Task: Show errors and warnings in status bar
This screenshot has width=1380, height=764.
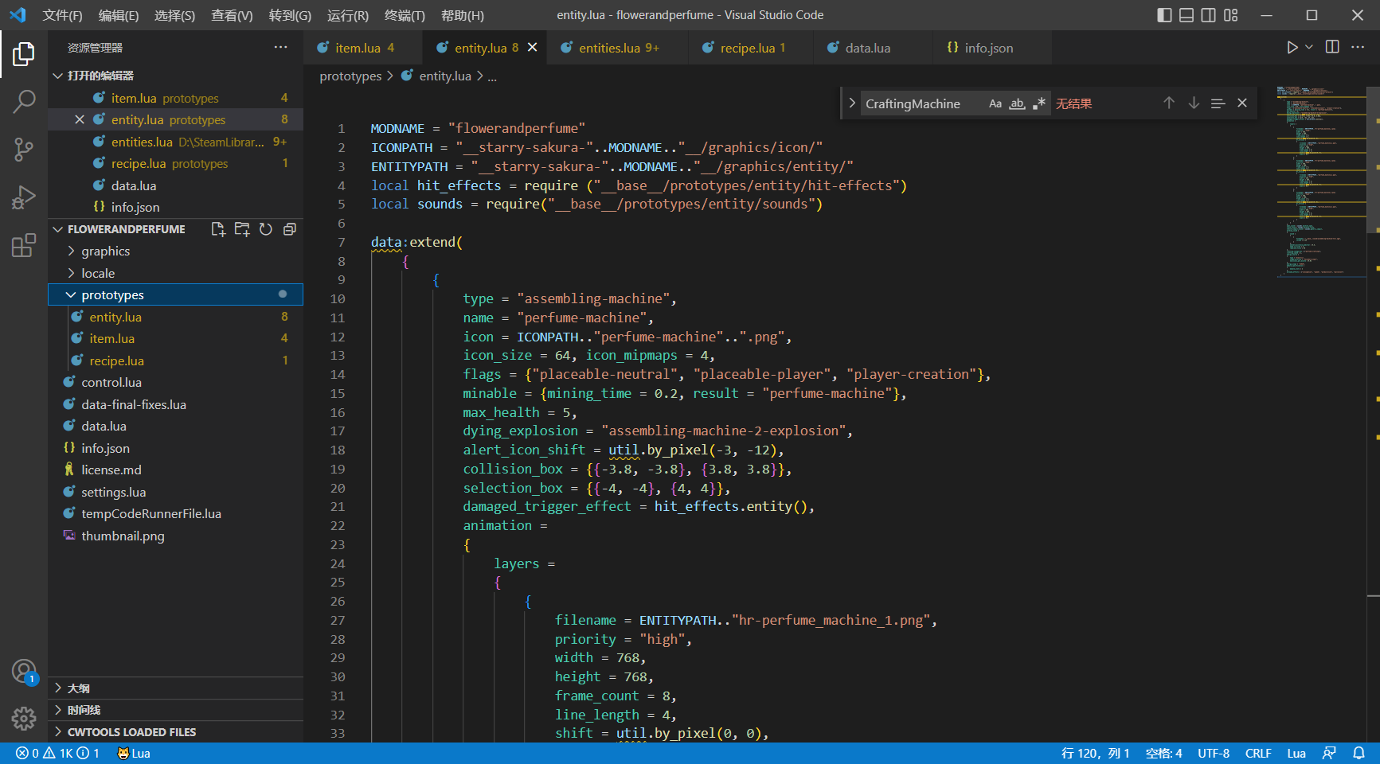Action: point(57,753)
